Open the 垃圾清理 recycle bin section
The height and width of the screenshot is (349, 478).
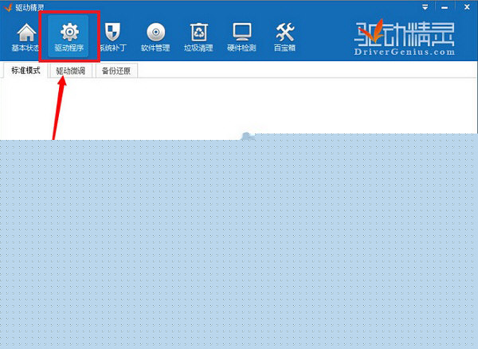point(198,37)
